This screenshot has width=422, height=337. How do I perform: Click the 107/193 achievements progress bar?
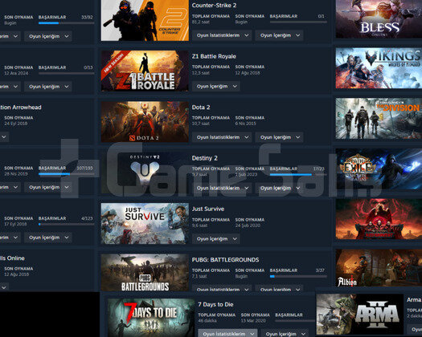pos(66,174)
